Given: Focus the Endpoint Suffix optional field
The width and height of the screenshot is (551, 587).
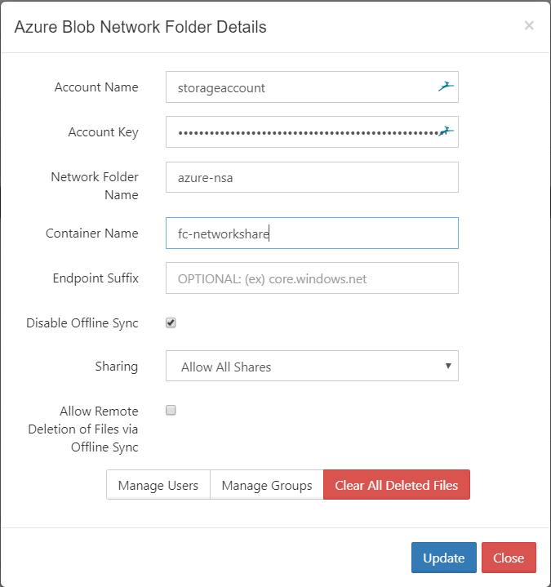Looking at the screenshot, I should coord(311,278).
